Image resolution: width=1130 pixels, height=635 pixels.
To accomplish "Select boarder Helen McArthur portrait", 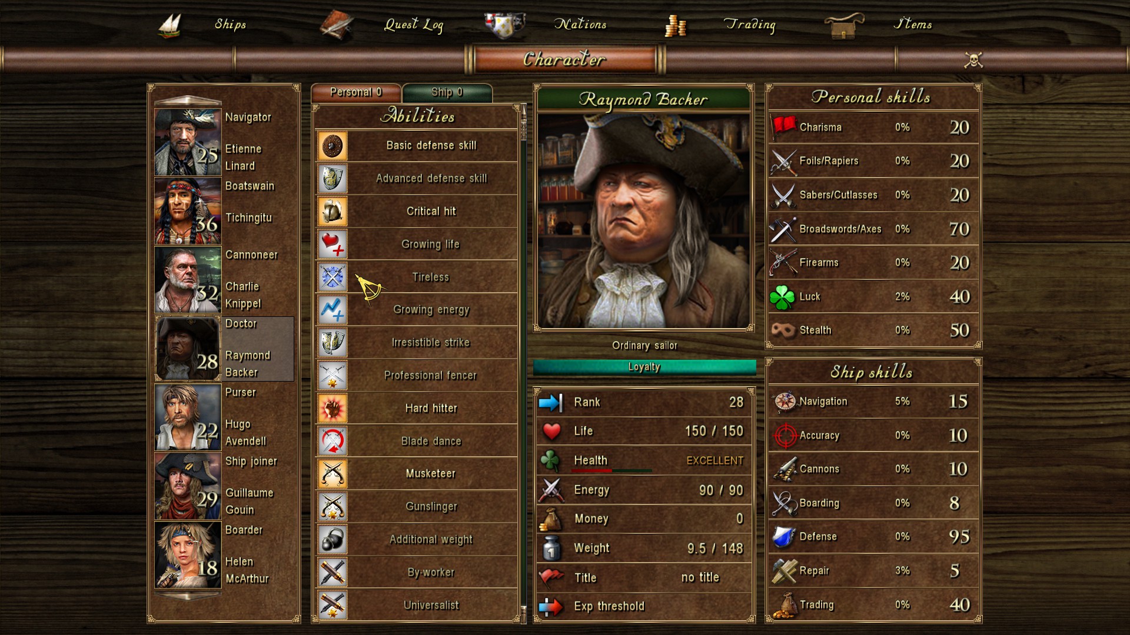I will [188, 554].
